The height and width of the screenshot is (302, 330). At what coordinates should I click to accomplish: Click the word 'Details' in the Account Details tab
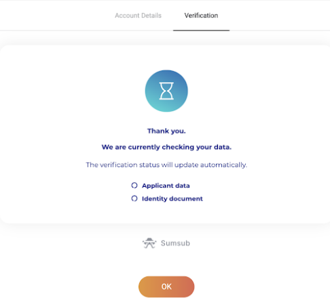tap(151, 16)
